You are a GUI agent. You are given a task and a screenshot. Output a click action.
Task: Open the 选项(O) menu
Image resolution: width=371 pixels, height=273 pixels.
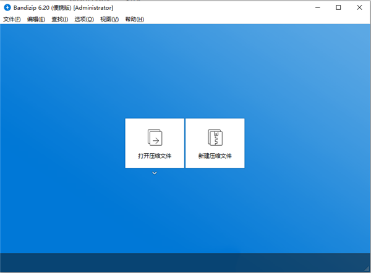[84, 19]
